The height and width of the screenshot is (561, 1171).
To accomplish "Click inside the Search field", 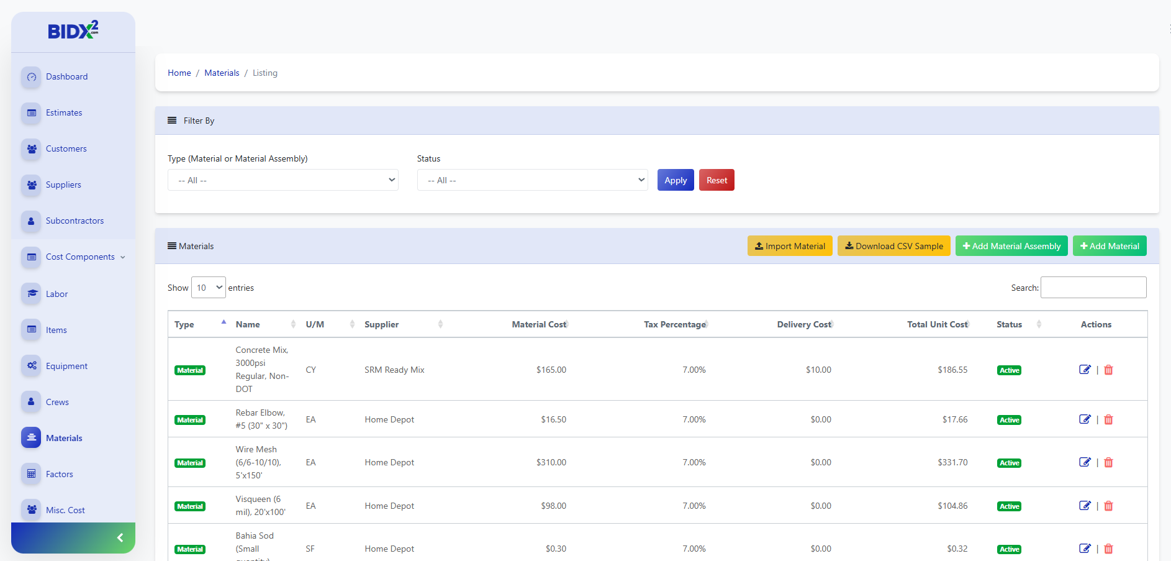I will [1093, 287].
